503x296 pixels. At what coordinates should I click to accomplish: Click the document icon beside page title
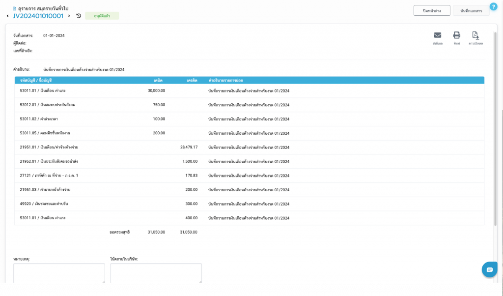pyautogui.click(x=14, y=8)
